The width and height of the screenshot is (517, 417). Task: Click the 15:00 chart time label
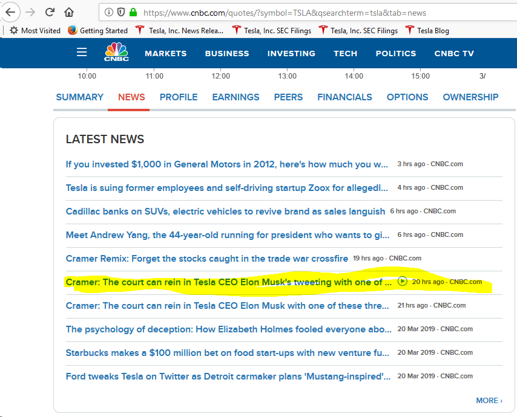420,76
